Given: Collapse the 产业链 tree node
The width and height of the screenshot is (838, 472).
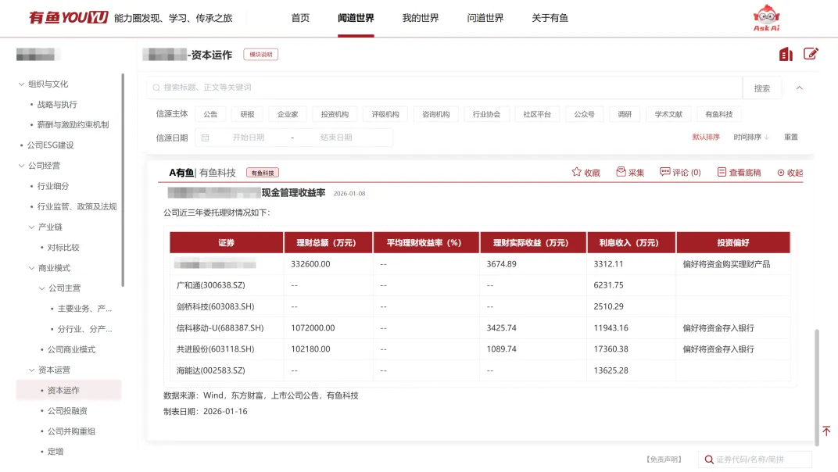Looking at the screenshot, I should (x=31, y=227).
